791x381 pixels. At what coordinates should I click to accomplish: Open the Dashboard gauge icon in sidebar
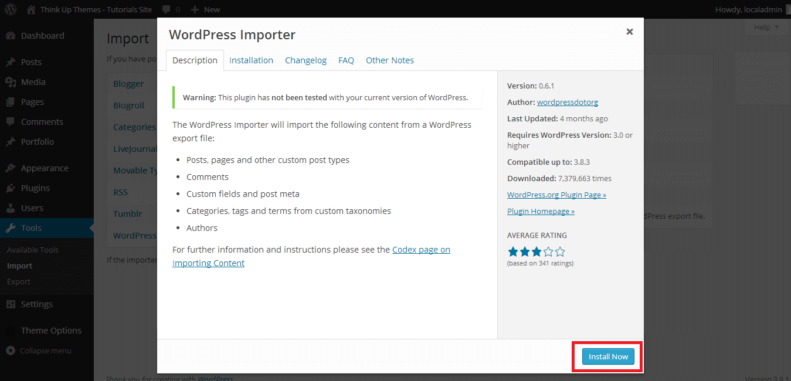click(x=11, y=36)
